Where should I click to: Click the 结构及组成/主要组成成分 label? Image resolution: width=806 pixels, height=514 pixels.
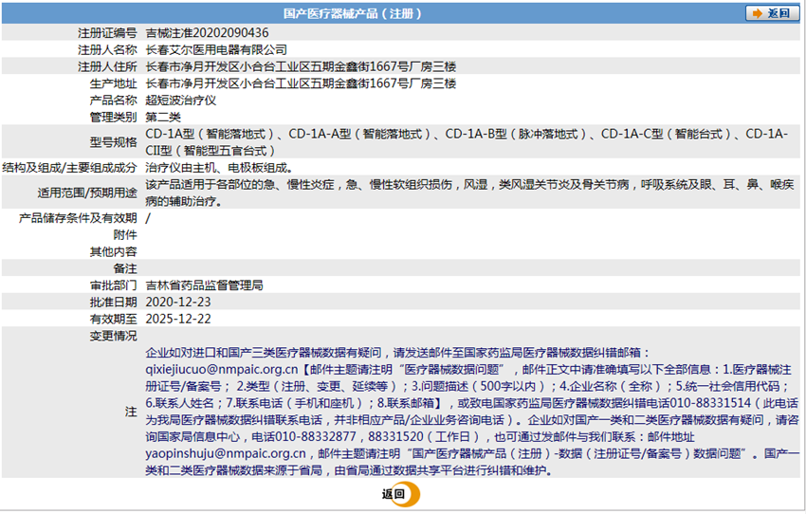tap(69, 168)
